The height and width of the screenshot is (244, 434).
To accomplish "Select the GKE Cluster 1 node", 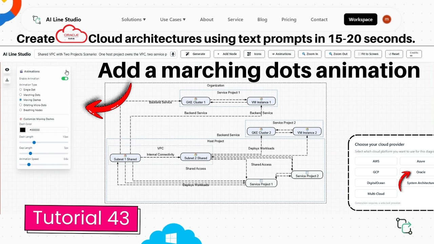I will [196, 101].
